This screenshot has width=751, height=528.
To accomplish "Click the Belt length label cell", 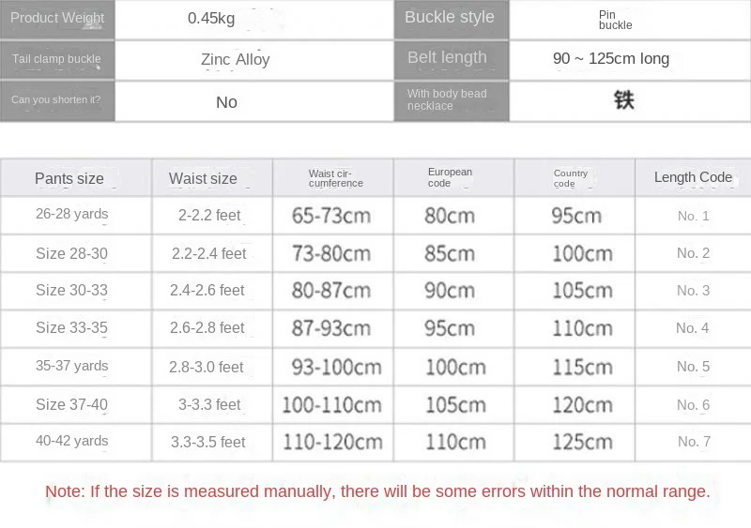I will (x=447, y=58).
